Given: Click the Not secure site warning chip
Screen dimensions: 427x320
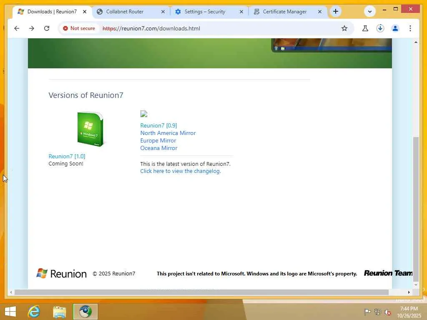Looking at the screenshot, I should [x=79, y=28].
